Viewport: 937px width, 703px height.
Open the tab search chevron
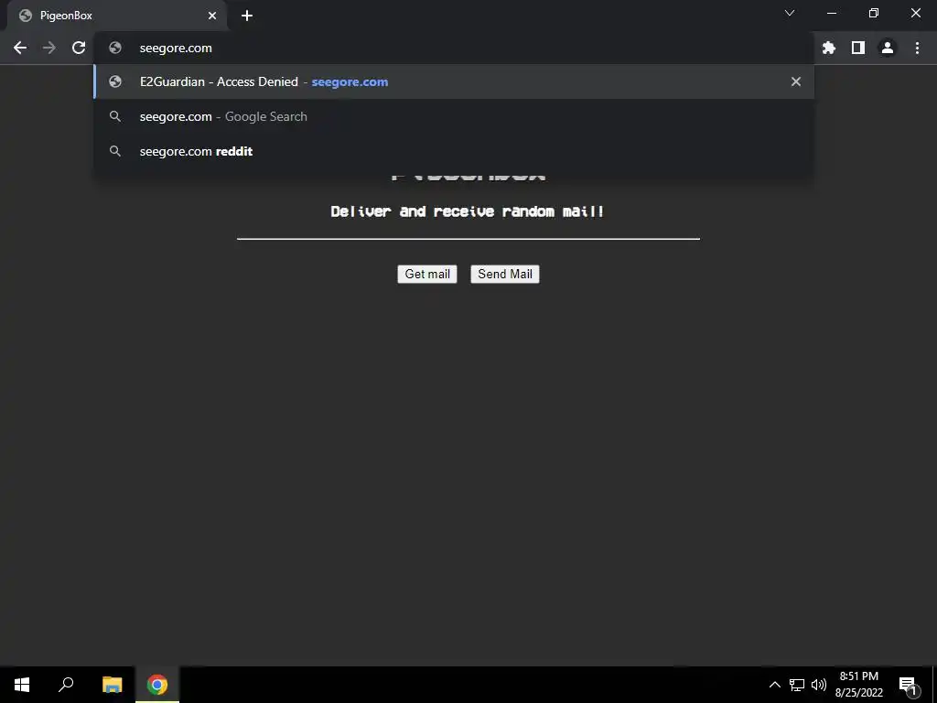click(790, 13)
